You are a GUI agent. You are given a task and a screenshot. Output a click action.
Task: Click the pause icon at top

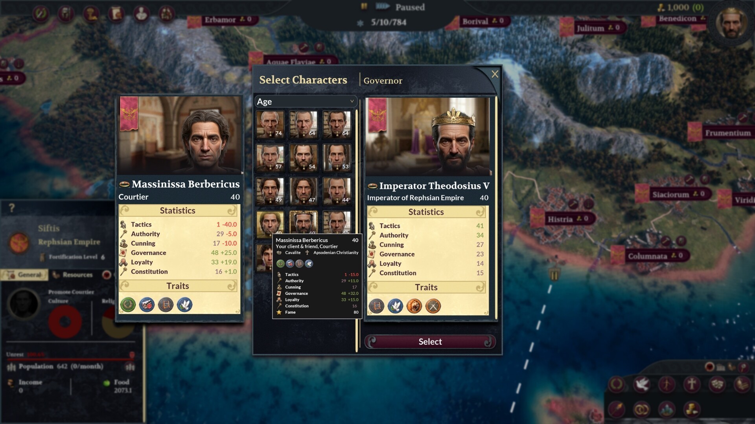pyautogui.click(x=364, y=6)
